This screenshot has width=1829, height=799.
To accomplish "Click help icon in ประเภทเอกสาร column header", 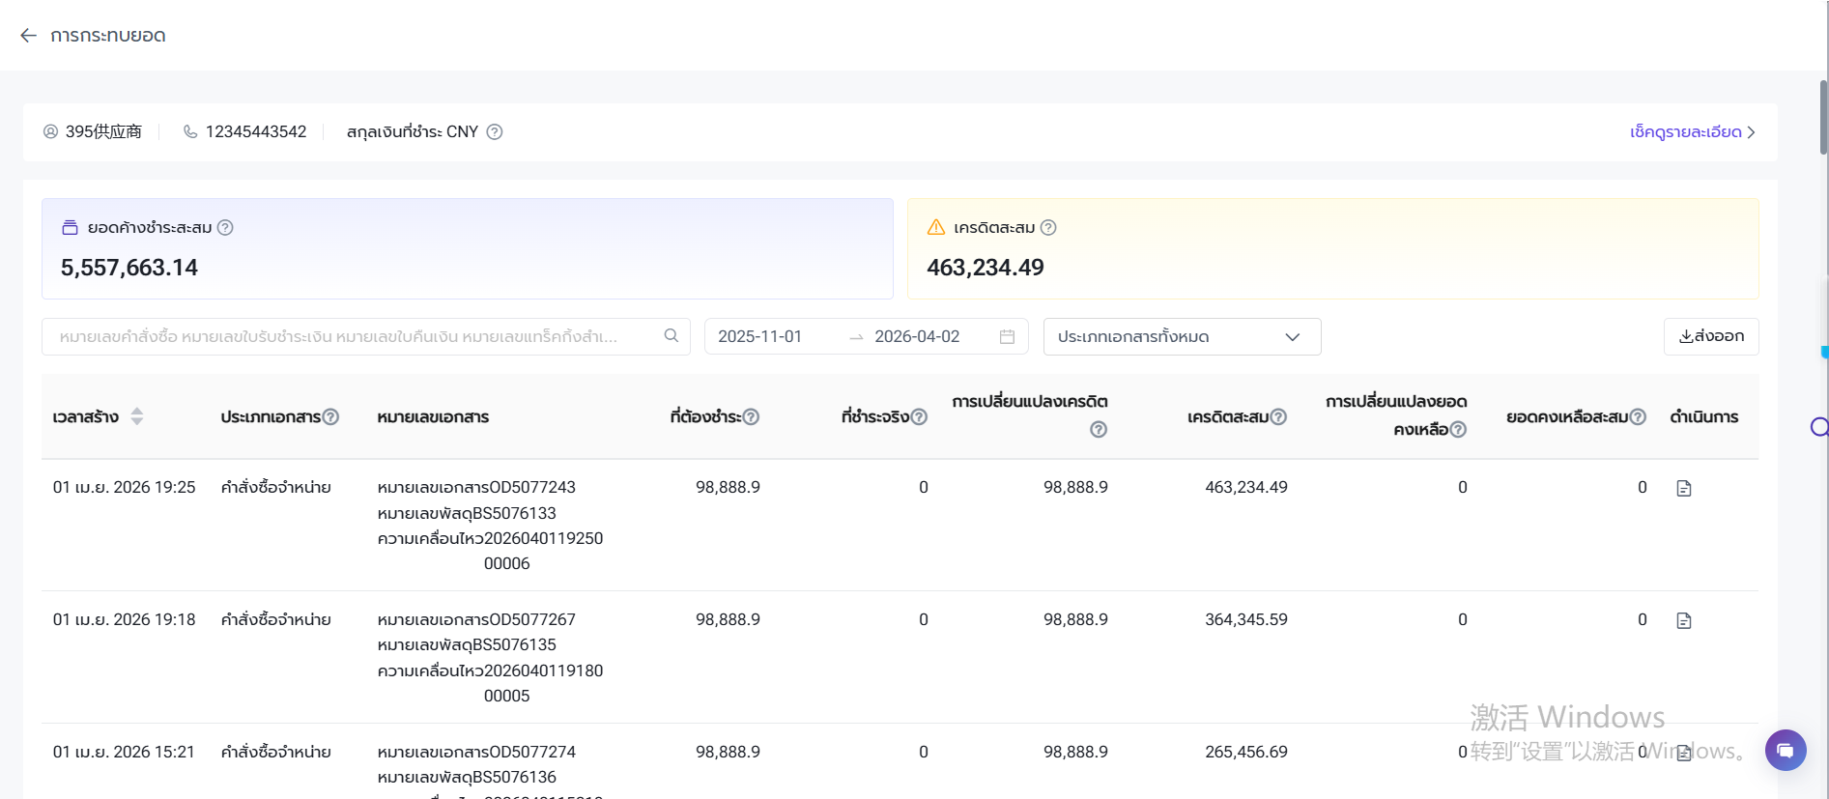I will pyautogui.click(x=330, y=417).
